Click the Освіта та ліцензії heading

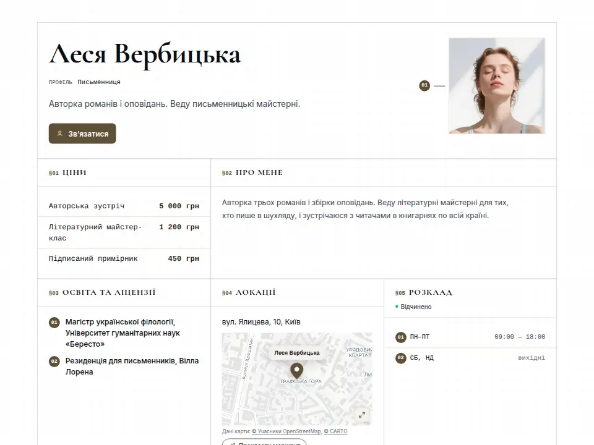(x=109, y=292)
